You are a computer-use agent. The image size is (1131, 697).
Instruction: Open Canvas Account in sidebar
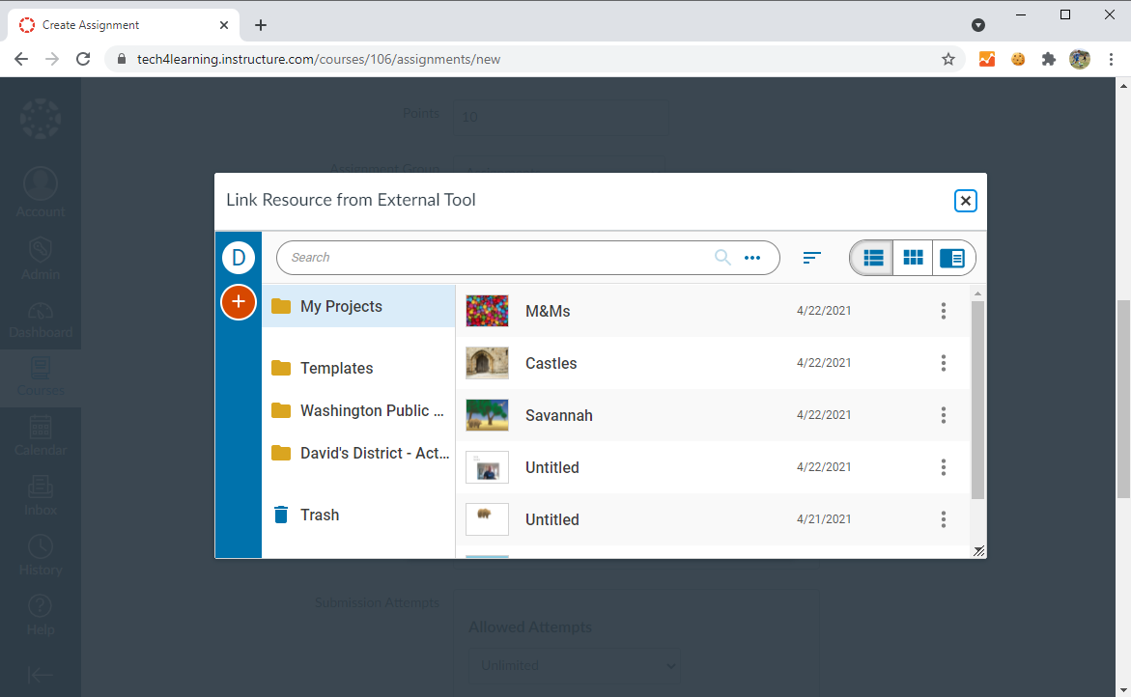tap(41, 192)
